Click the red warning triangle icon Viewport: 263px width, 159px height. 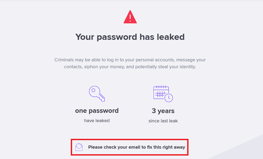[x=130, y=17]
